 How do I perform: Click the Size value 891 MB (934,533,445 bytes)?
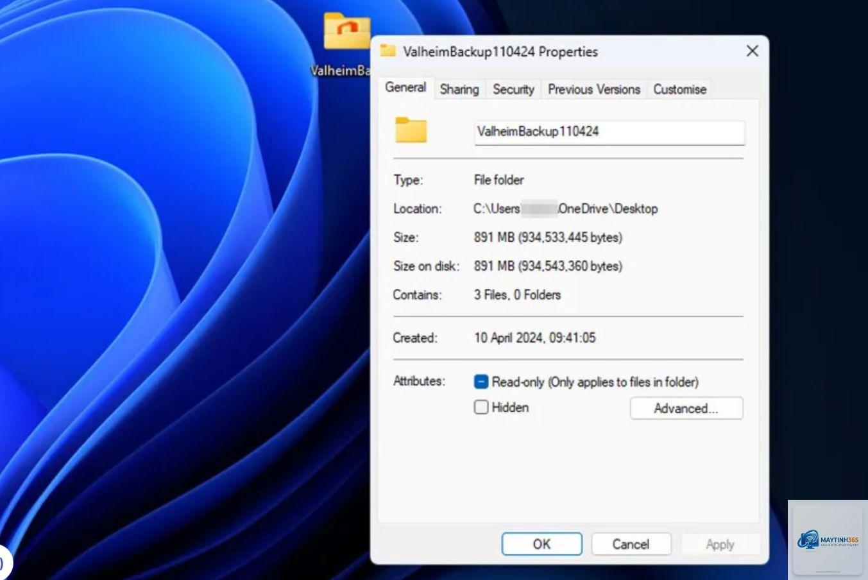[x=548, y=237]
